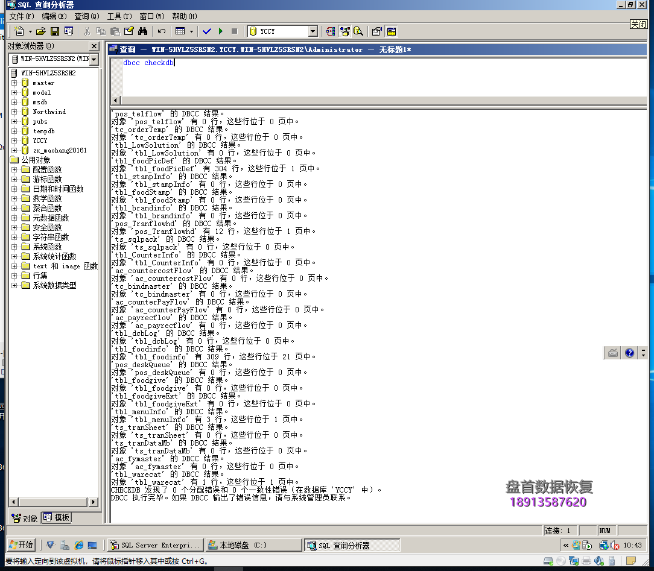Execute the query with the green run arrow
The width and height of the screenshot is (654, 571).
221,31
